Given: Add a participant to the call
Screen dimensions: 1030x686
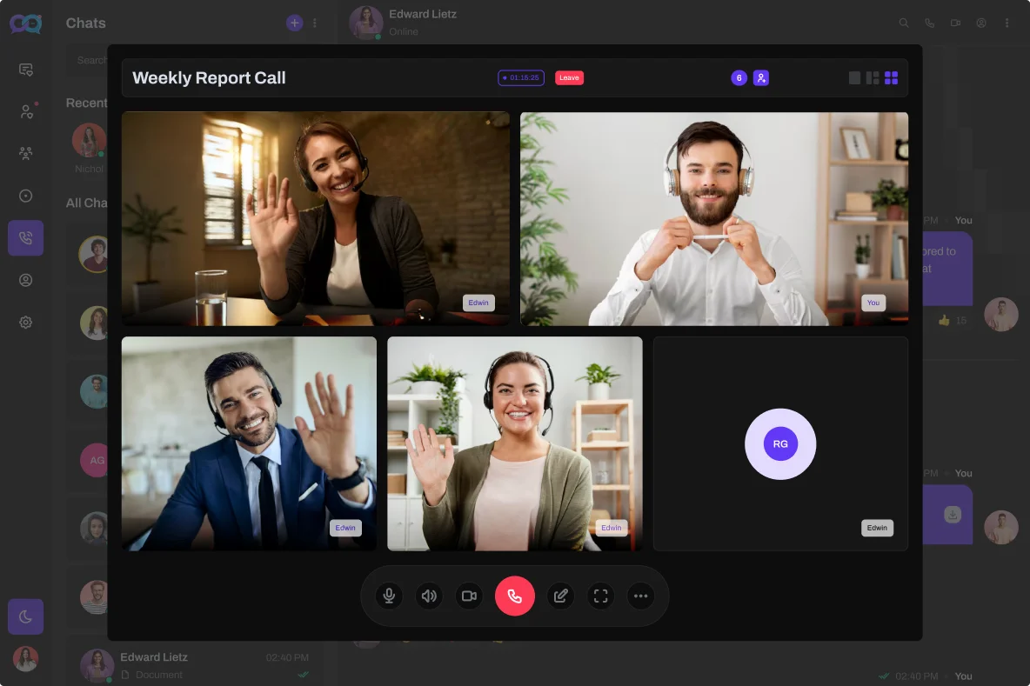Looking at the screenshot, I should [x=761, y=78].
